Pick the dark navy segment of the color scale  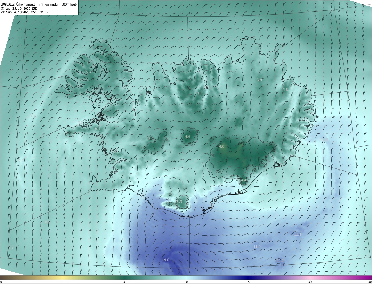[248, 277]
